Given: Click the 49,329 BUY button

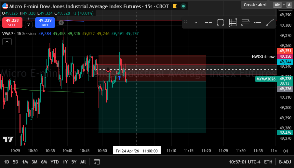Looking at the screenshot, I should 45,23.
